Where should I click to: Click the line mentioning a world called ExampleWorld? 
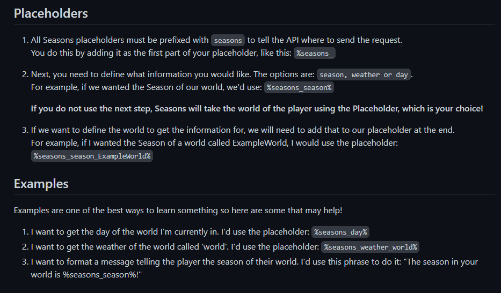click(214, 143)
